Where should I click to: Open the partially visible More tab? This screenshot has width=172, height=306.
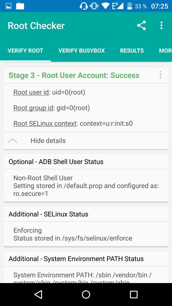[x=165, y=51]
